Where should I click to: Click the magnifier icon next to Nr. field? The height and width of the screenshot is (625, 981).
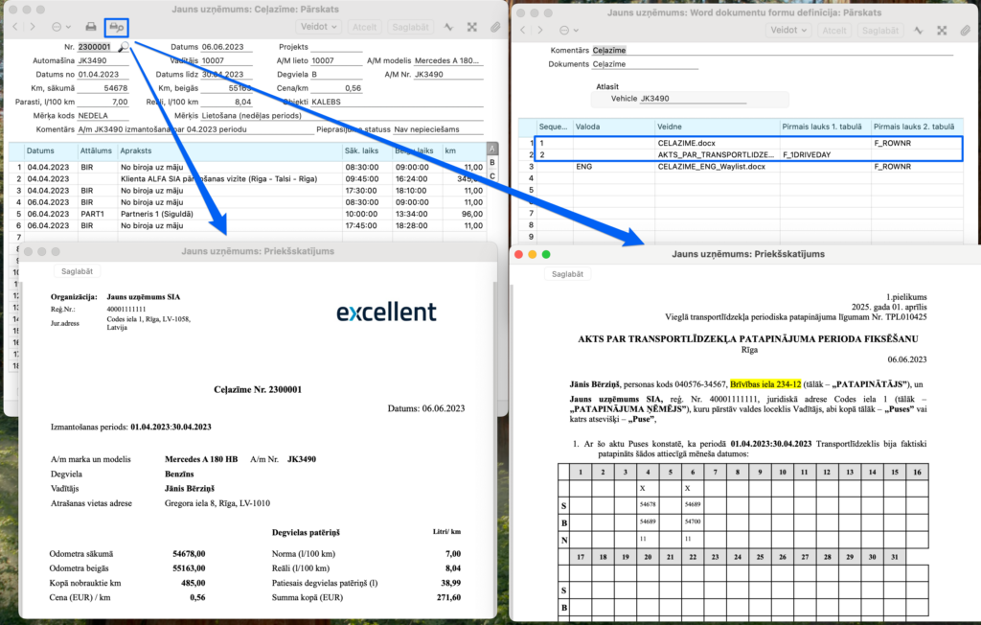(x=124, y=46)
